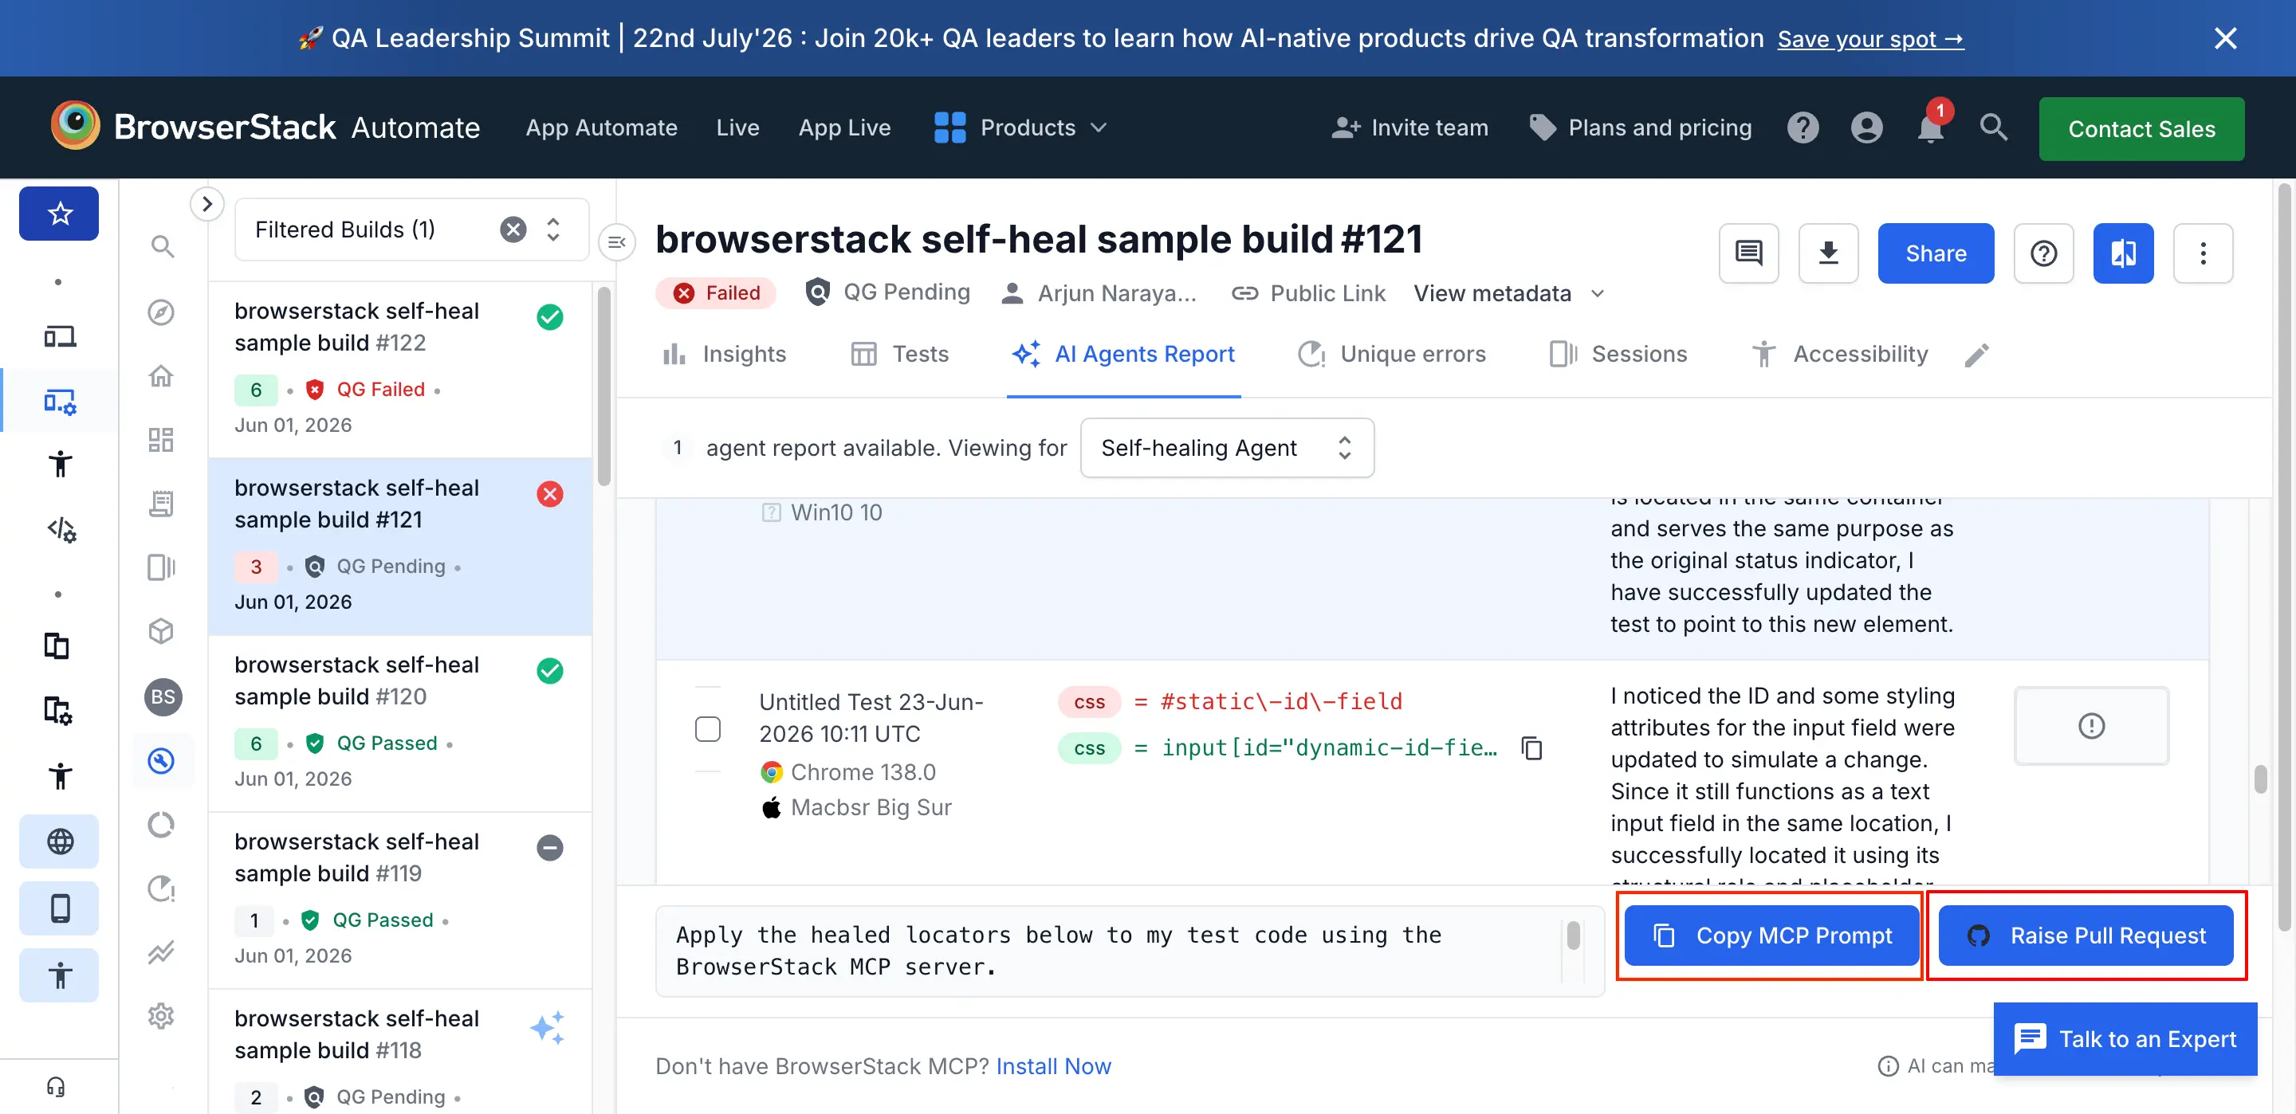2296x1114 pixels.
Task: Expand the Filtered Builds selector
Action: pyautogui.click(x=553, y=230)
